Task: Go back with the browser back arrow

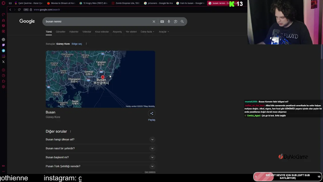Action: 10,10
